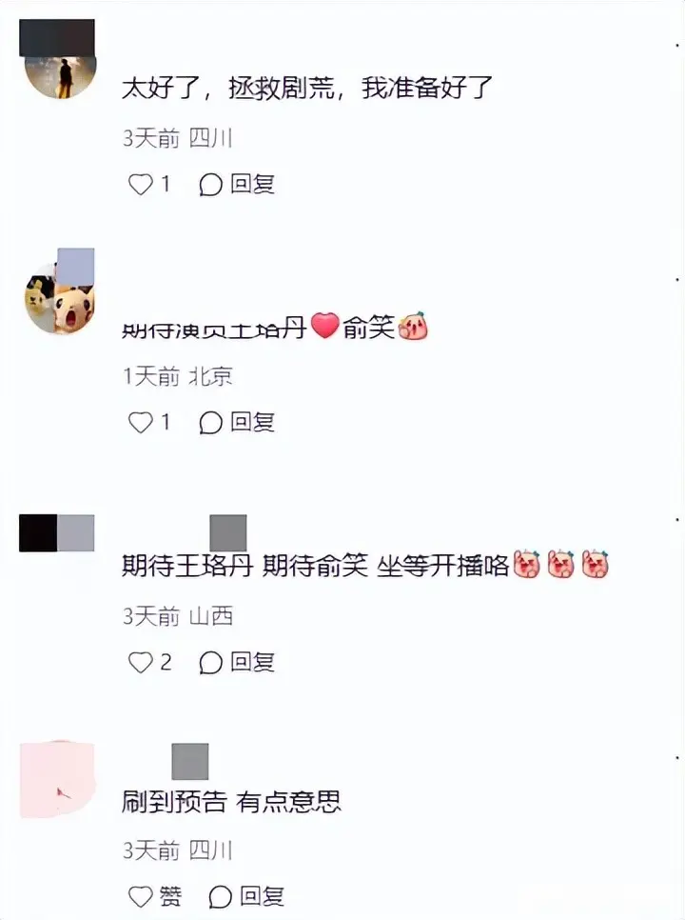Tap reply bubble icon under Beijing comment
This screenshot has width=685, height=920.
(210, 423)
